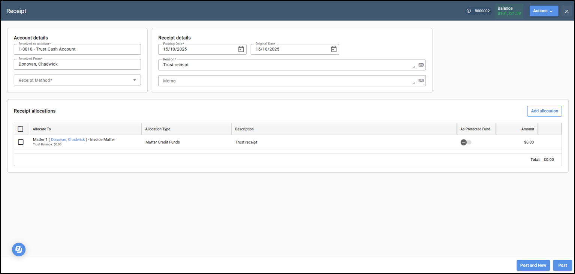
Task: Click the Add allocation button
Action: tap(544, 111)
